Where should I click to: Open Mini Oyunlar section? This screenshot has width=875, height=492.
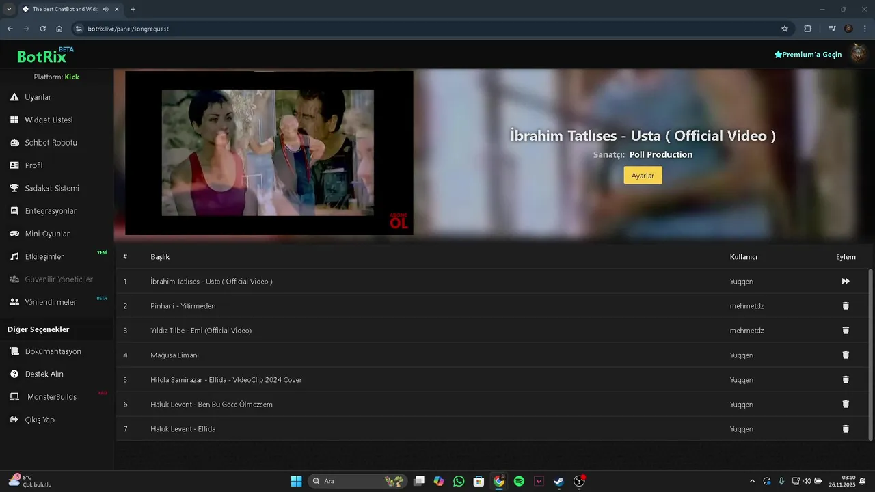[47, 234]
